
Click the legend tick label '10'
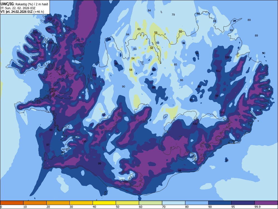(x=25, y=207)
